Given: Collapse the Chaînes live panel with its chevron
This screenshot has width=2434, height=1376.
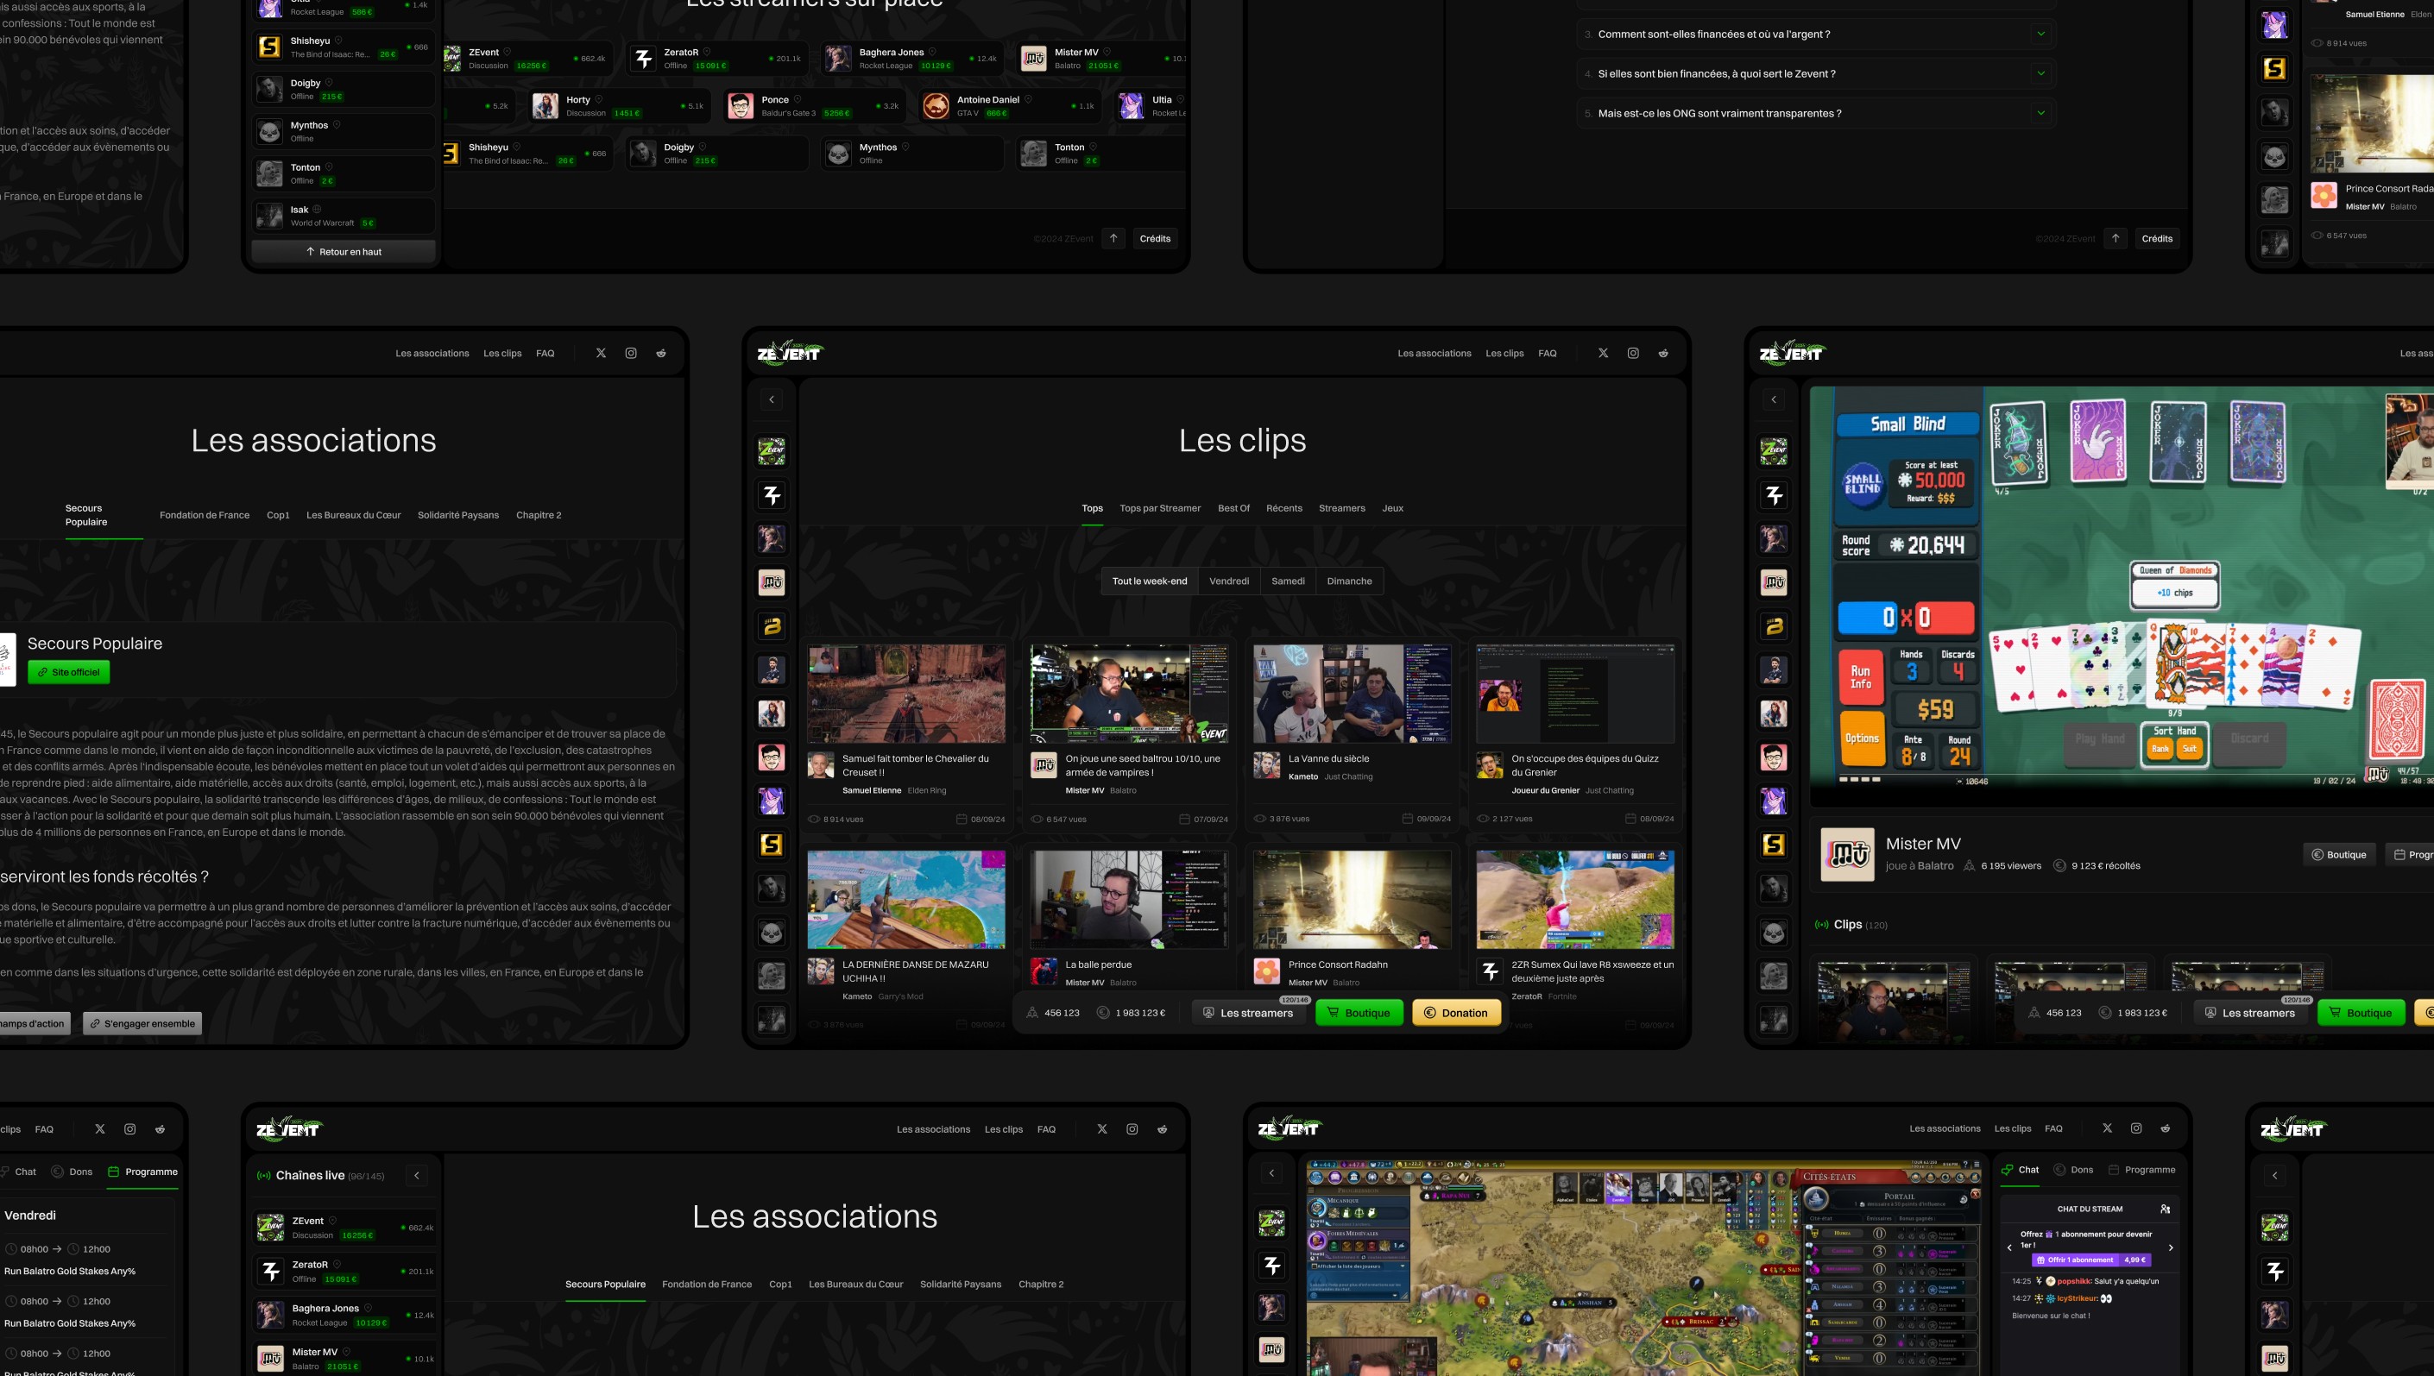Looking at the screenshot, I should coord(417,1175).
